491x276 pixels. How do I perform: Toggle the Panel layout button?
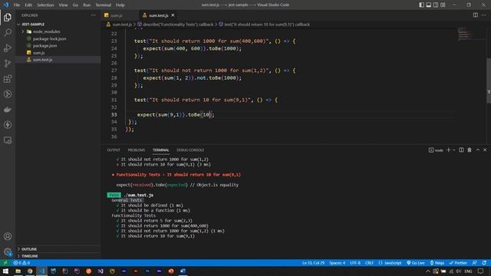click(x=429, y=5)
